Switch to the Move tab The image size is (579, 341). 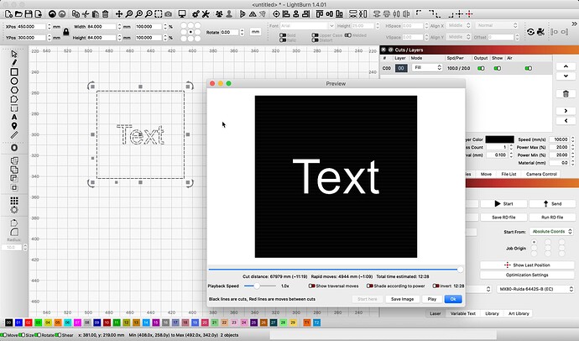[486, 174]
